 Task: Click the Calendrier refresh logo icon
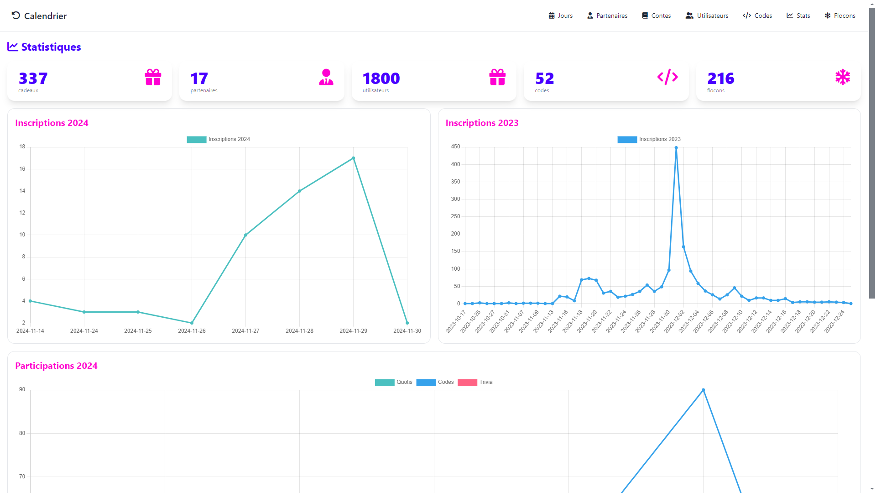pos(16,16)
